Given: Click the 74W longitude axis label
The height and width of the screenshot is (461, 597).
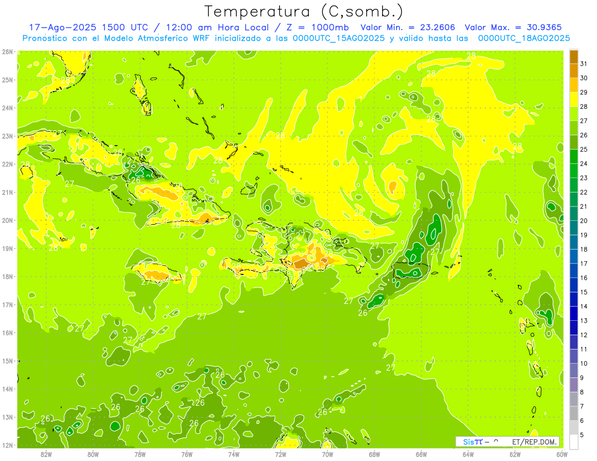Looking at the screenshot, I should coord(234,454).
